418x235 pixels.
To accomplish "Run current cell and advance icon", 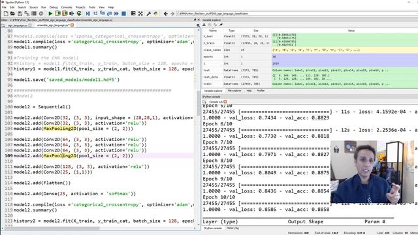I will coord(65,13).
